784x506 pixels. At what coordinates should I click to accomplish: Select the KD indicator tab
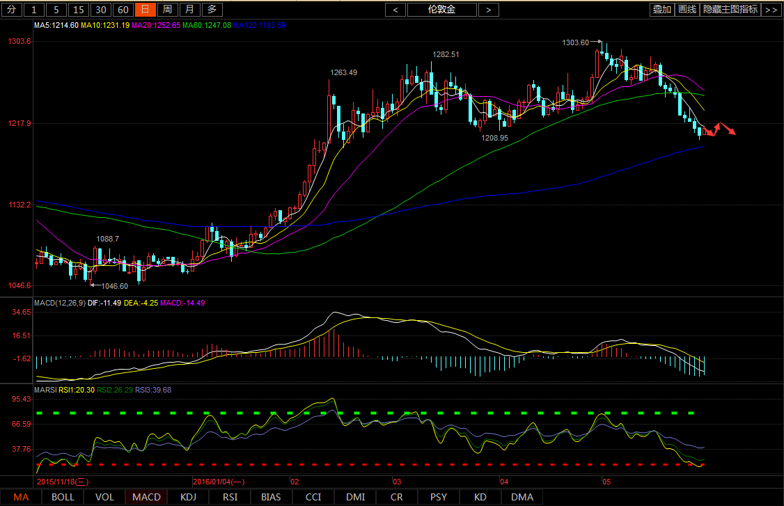pyautogui.click(x=480, y=497)
